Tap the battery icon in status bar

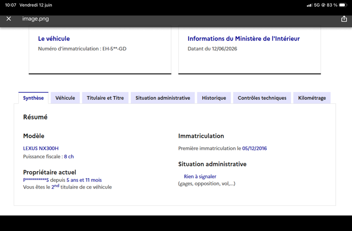pos(343,5)
